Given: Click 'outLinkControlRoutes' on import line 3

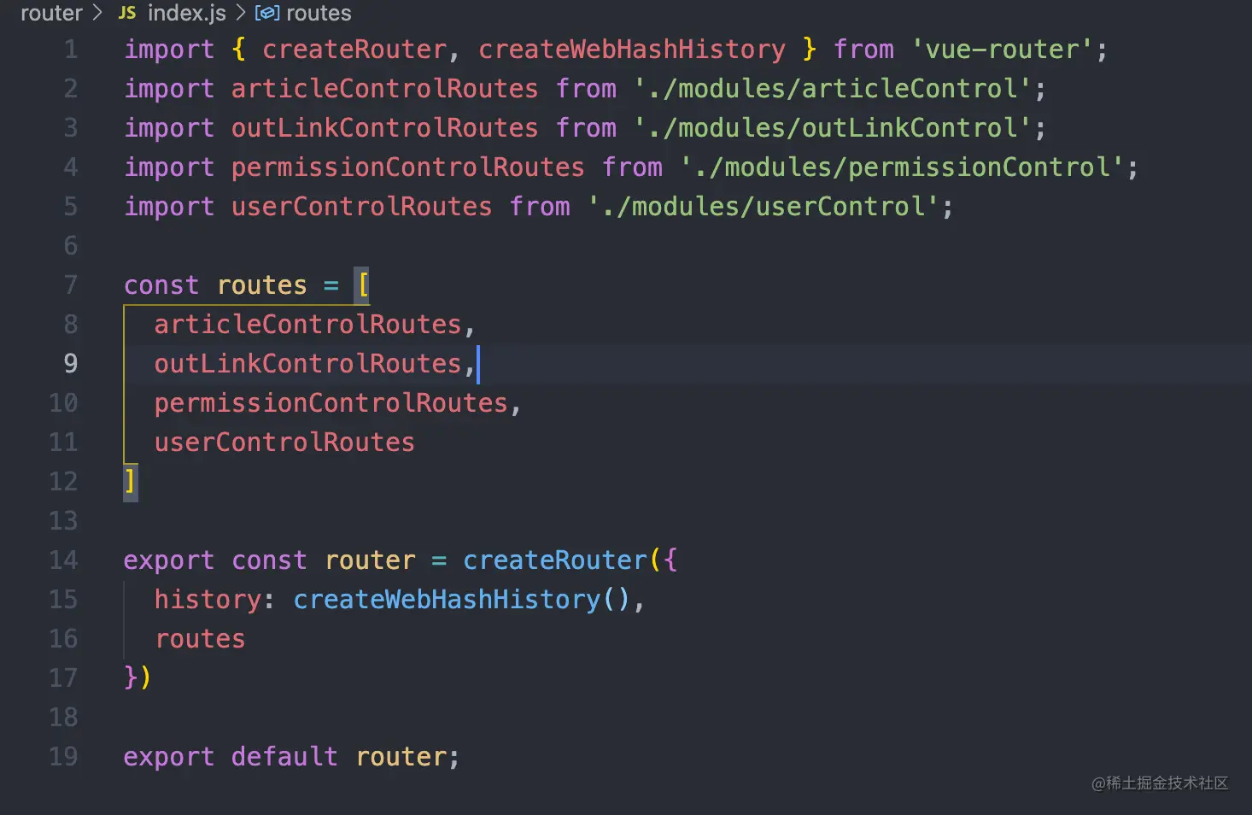Looking at the screenshot, I should click(x=385, y=128).
